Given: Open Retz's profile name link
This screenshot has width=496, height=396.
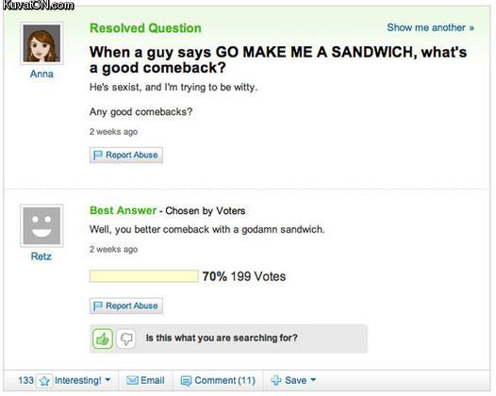Looking at the screenshot, I should point(41,256).
